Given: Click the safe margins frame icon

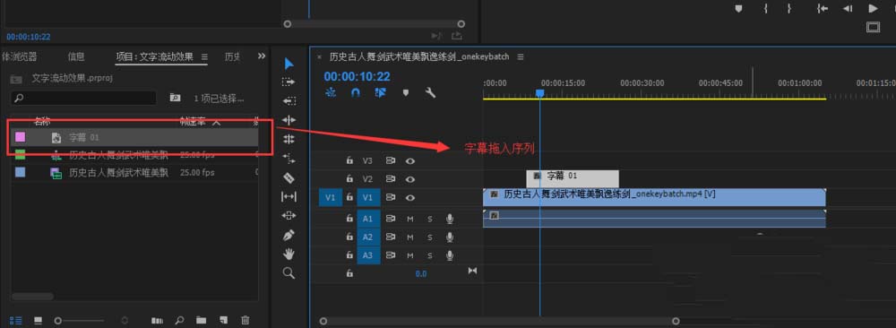Looking at the screenshot, I should (x=873, y=27).
